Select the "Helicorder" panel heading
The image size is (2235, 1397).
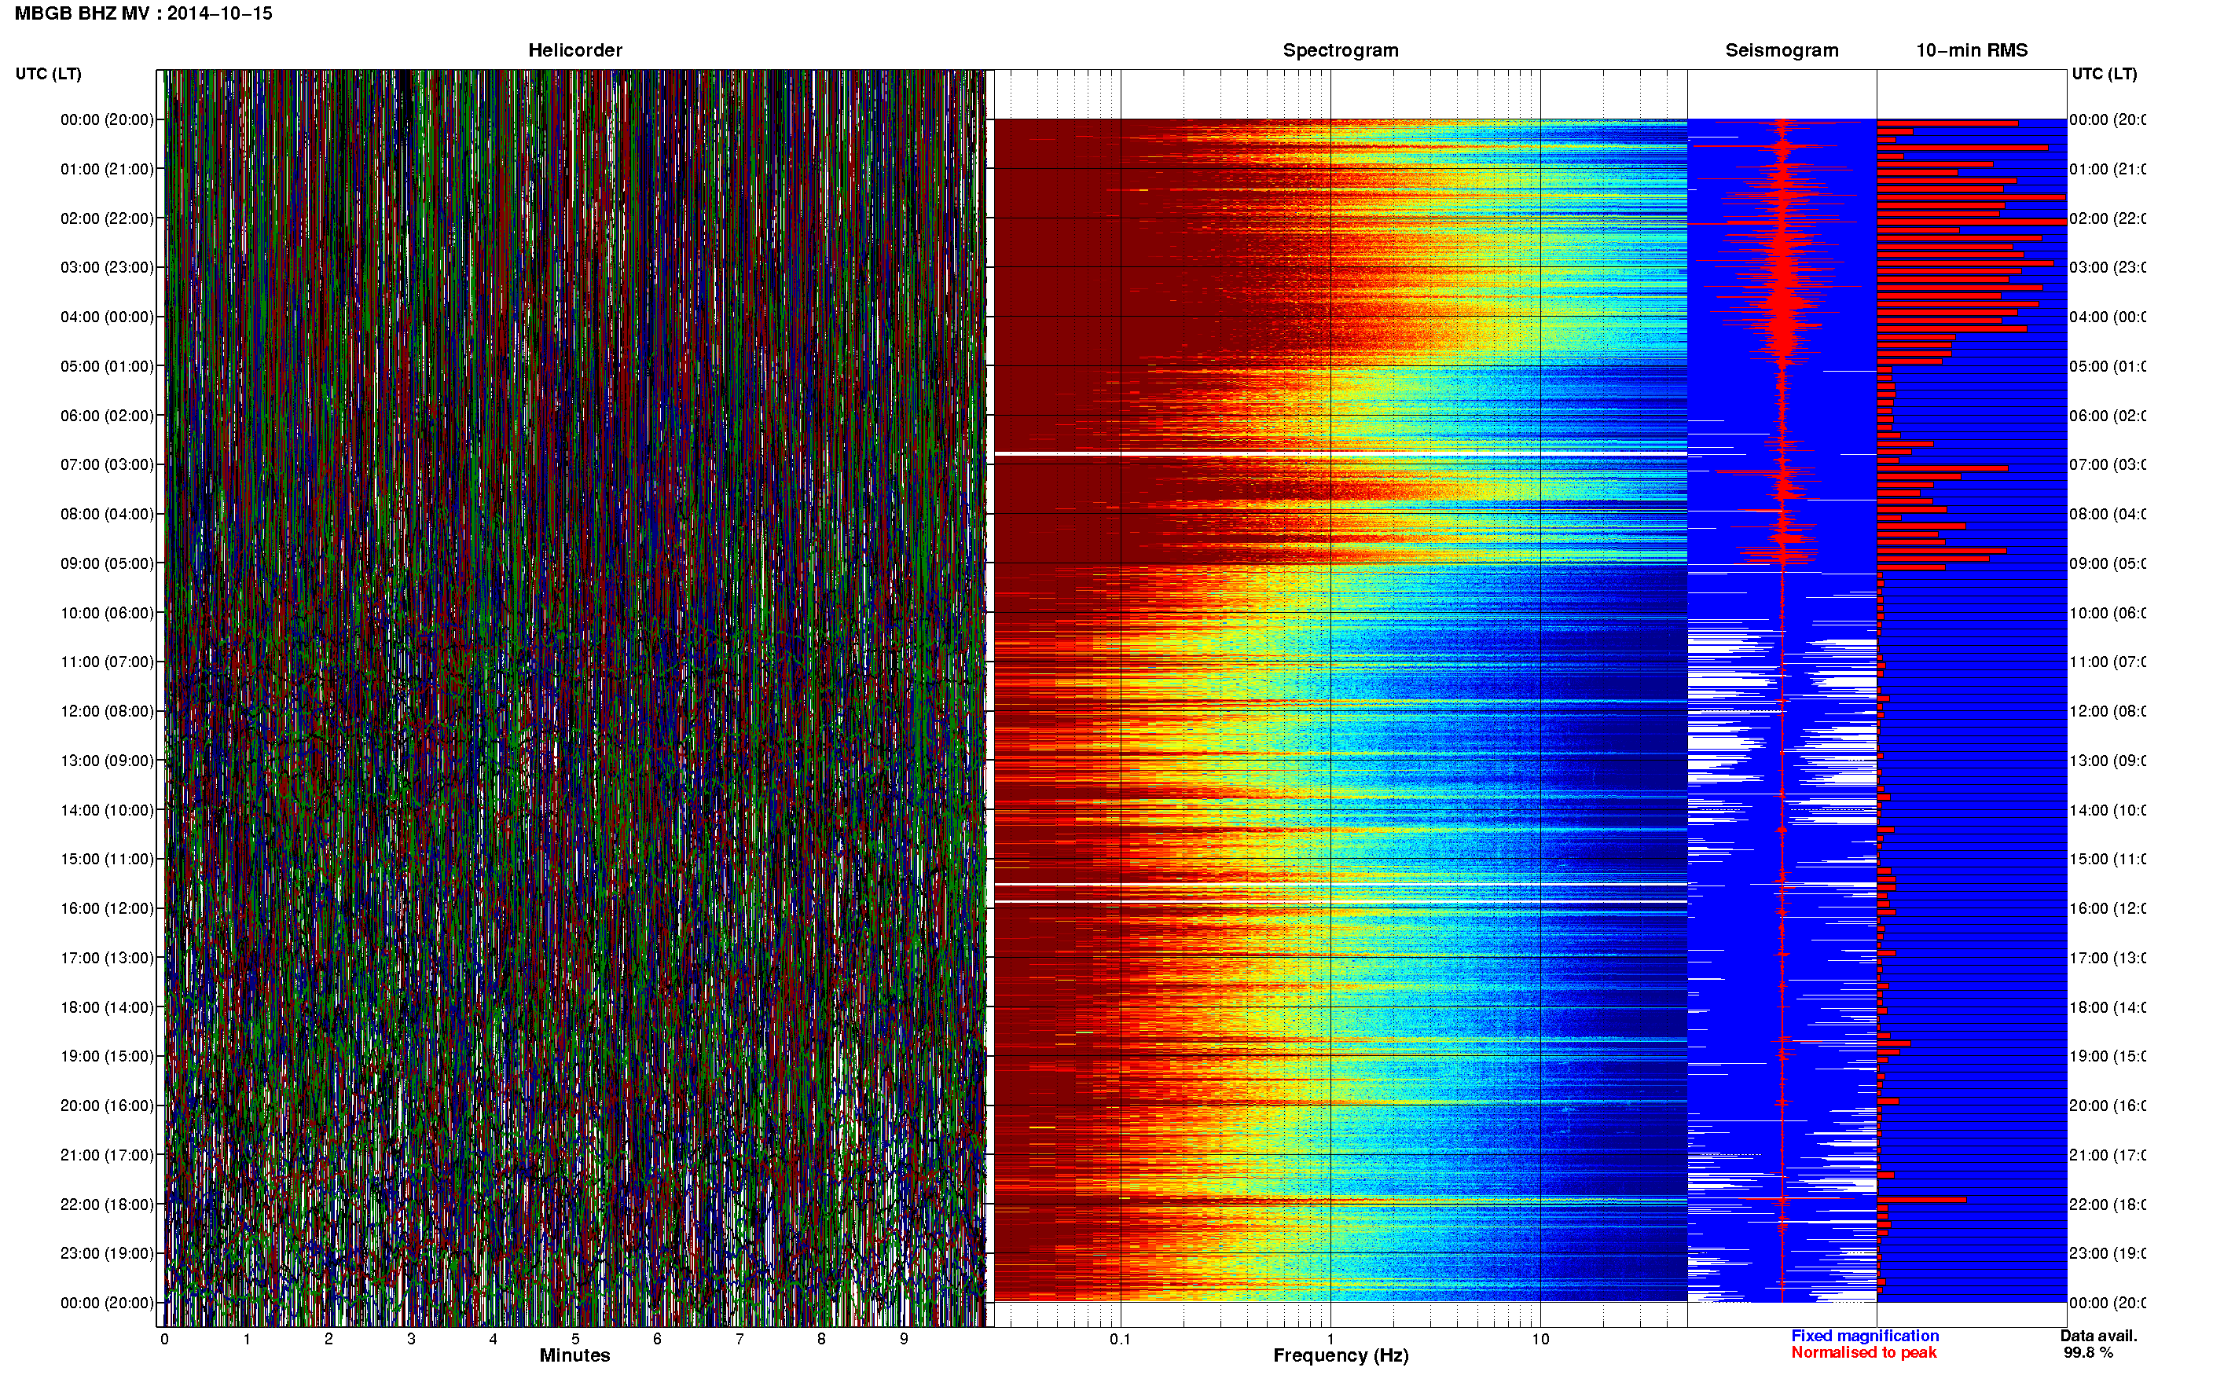pyautogui.click(x=574, y=51)
